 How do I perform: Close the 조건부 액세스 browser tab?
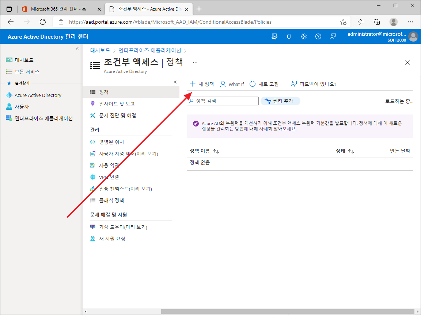[187, 9]
